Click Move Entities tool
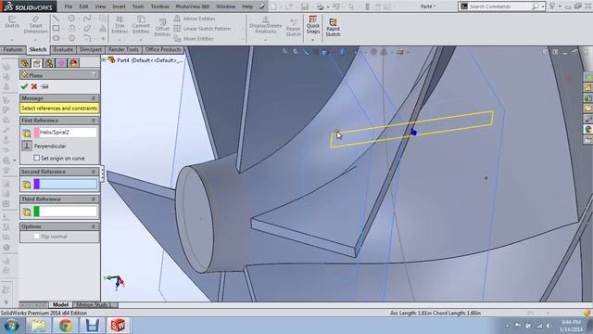The height and width of the screenshot is (334, 593). (x=194, y=39)
